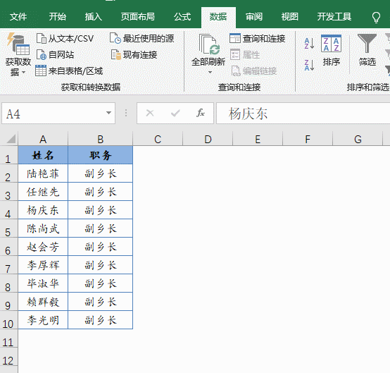The width and height of the screenshot is (390, 373).
Task: Open the Sort (排序) dialog
Action: 332,51
